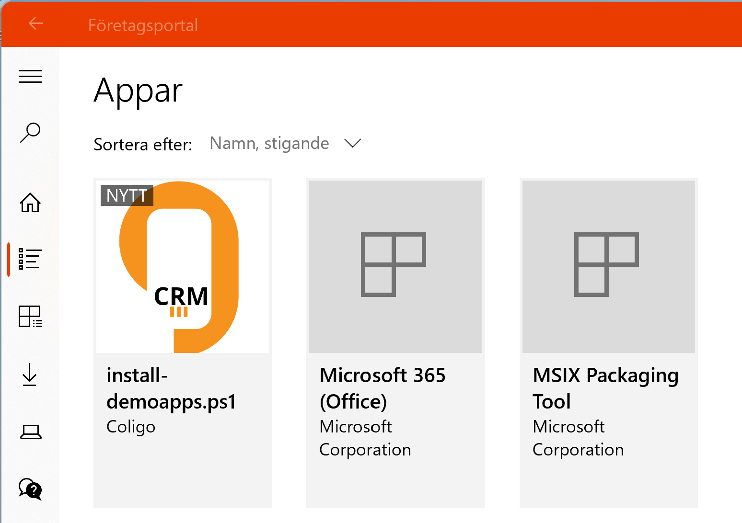This screenshot has width=742, height=523.
Task: Open the install-demoapps.ps1 CRM thumbnail
Action: (183, 267)
